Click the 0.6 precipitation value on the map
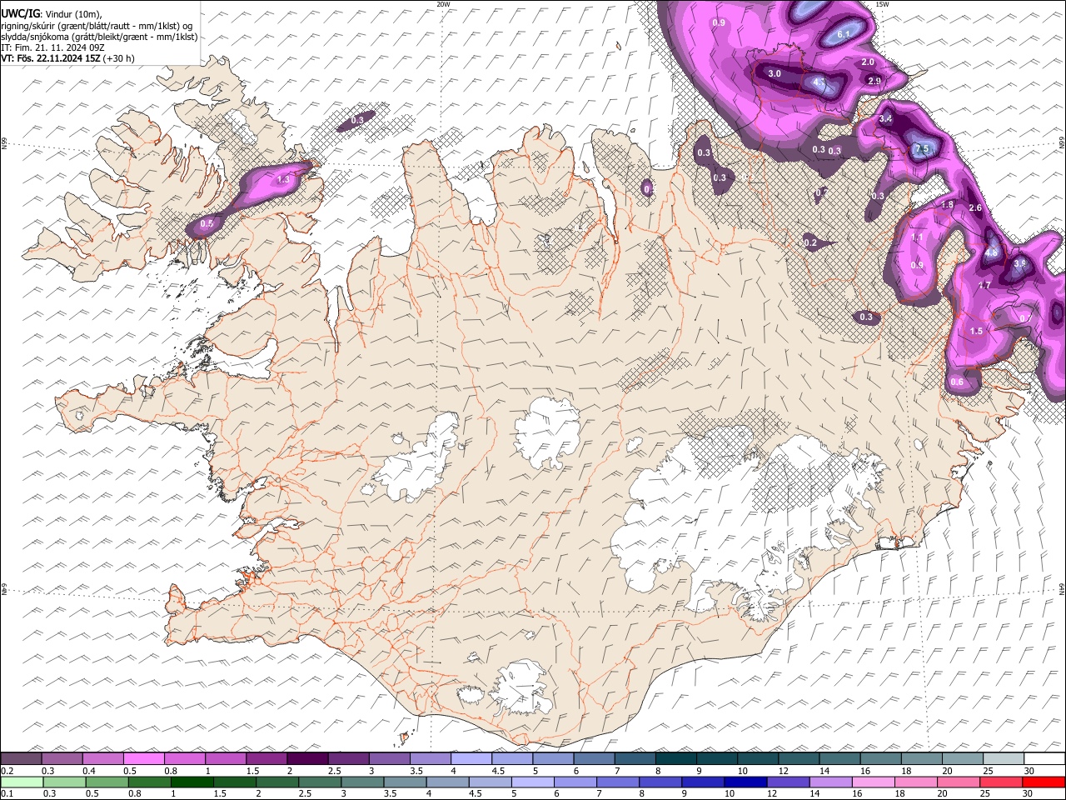 [957, 382]
